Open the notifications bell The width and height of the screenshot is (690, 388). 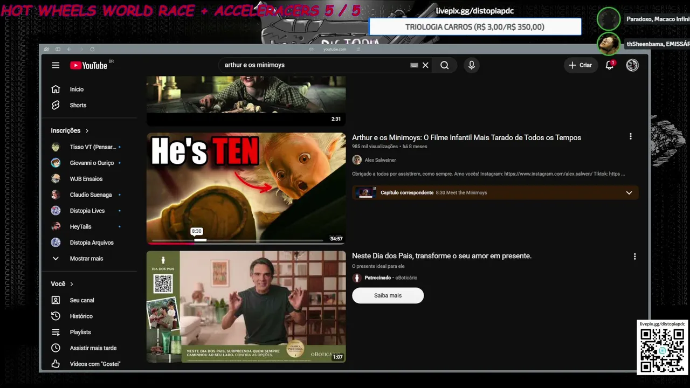pyautogui.click(x=610, y=65)
